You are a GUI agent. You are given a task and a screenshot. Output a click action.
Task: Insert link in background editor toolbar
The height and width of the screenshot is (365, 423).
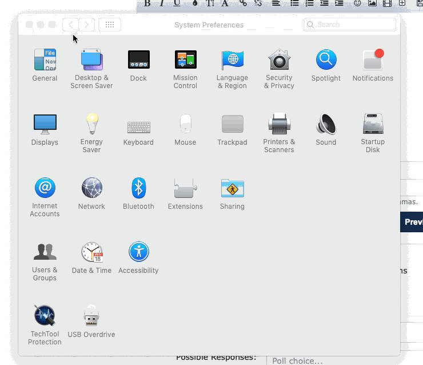(x=244, y=3)
